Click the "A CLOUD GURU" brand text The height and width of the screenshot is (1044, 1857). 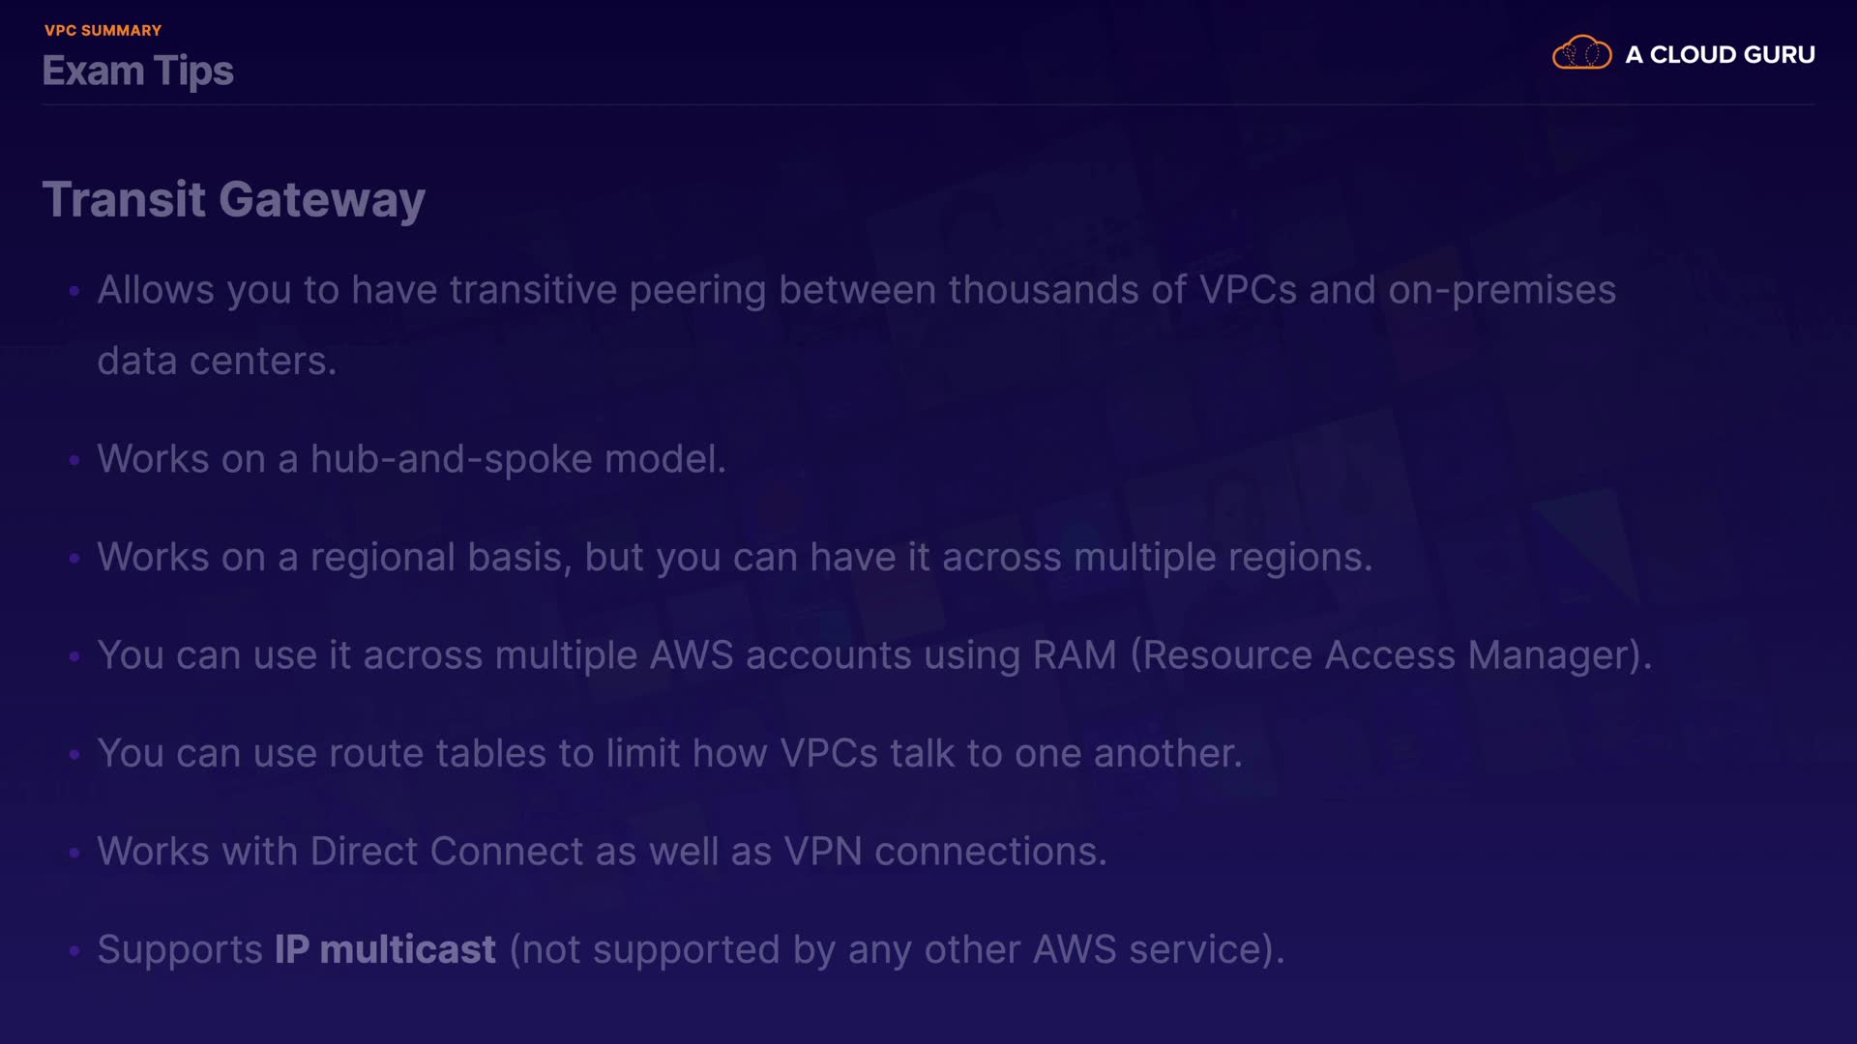coord(1720,55)
